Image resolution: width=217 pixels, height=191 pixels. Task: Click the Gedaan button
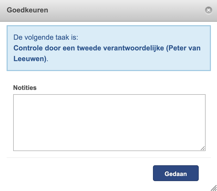pos(176,173)
